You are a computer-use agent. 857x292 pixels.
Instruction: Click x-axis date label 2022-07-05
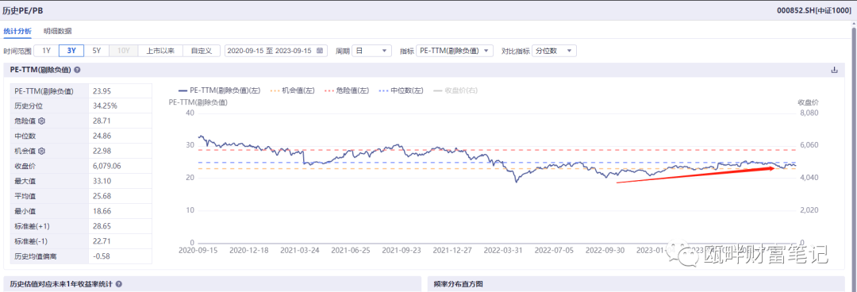pyautogui.click(x=553, y=251)
